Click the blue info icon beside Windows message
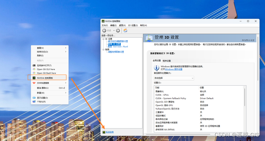The width and height of the screenshot is (265, 141). coord(156,68)
